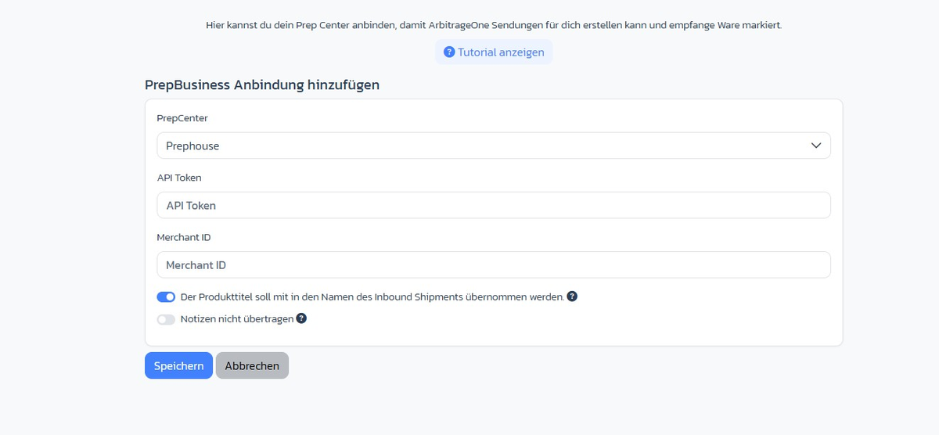Click help icon next to Produkttitel option

pos(572,297)
